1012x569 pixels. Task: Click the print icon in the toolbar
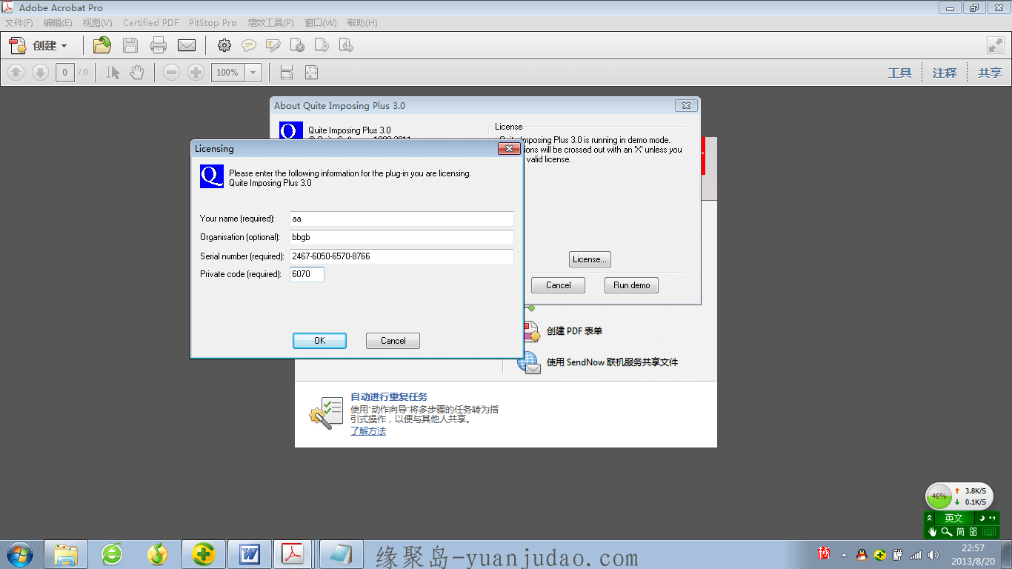click(159, 46)
